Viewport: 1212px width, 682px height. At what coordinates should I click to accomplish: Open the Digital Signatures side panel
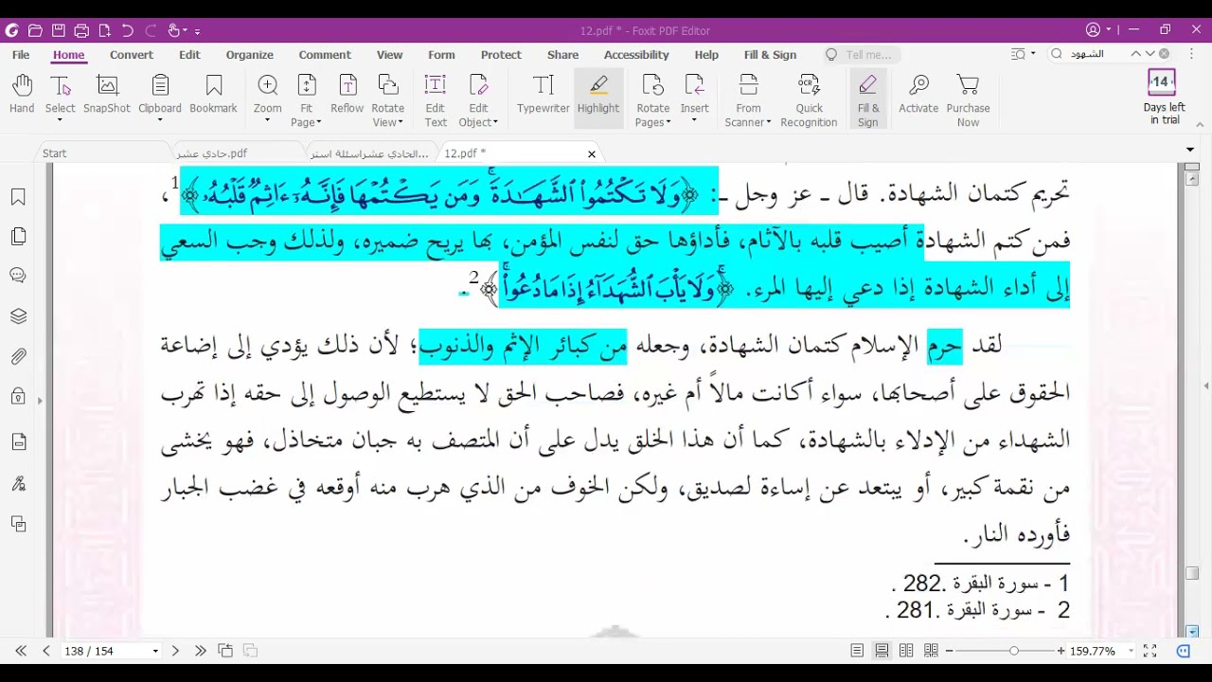pyautogui.click(x=18, y=483)
